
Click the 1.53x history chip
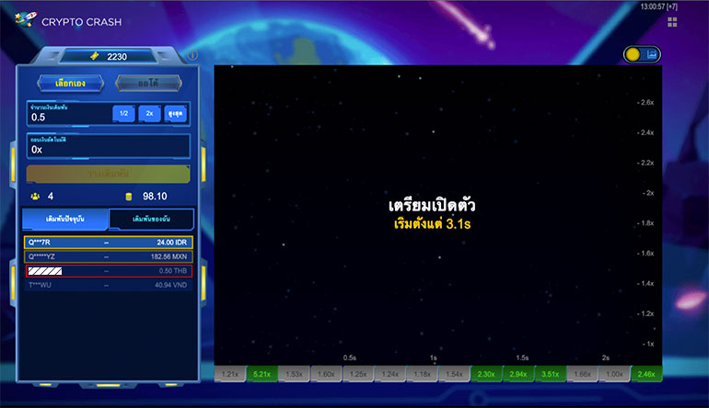click(x=294, y=374)
